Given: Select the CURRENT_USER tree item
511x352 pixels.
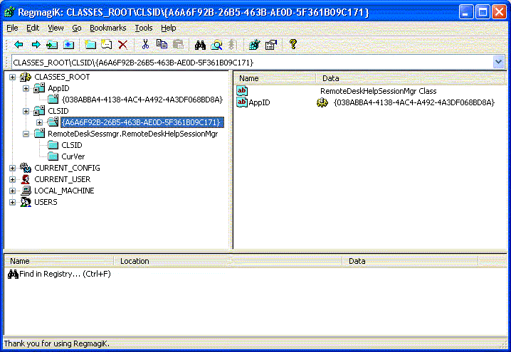Looking at the screenshot, I should click(x=62, y=179).
